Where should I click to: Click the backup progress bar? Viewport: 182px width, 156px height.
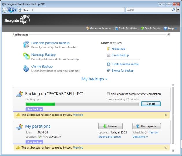82,104
